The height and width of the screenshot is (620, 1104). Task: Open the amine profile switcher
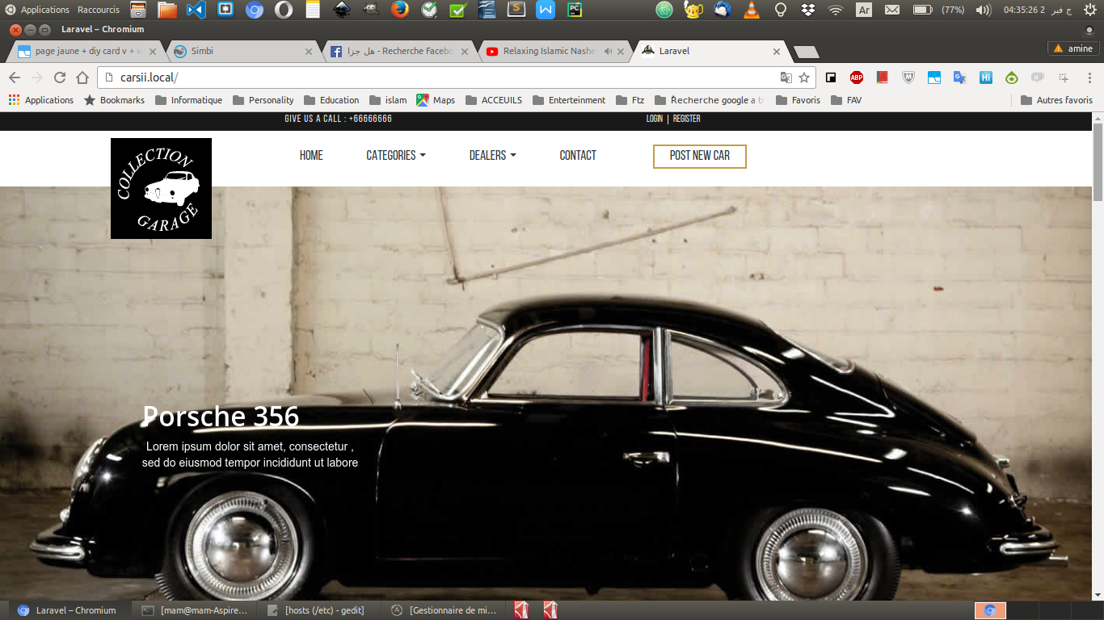(x=1072, y=48)
